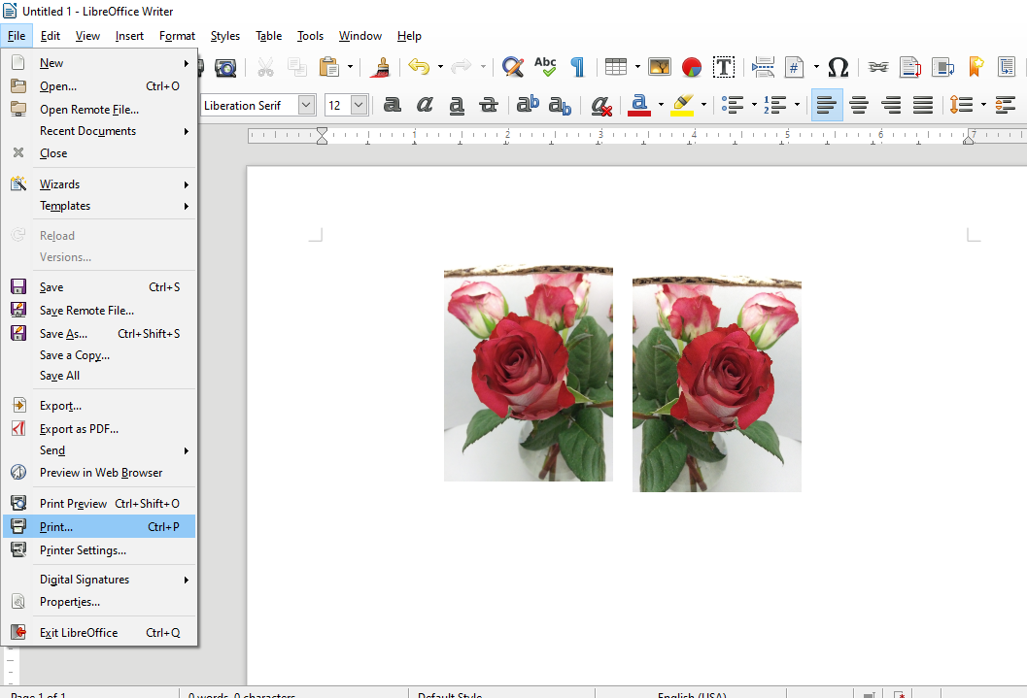Open Find and Replace with the magnifier icon
Screen dimensions: 1027x698
(x=512, y=67)
